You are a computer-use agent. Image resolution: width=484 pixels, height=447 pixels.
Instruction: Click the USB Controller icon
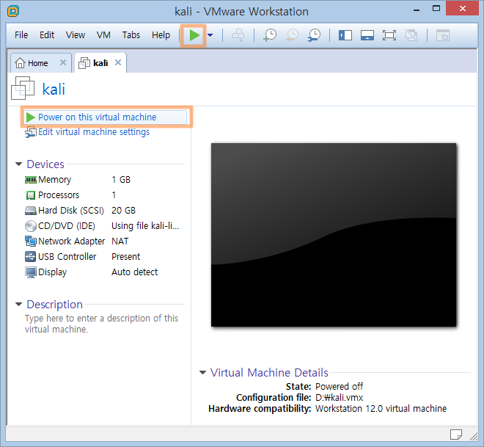tap(31, 257)
